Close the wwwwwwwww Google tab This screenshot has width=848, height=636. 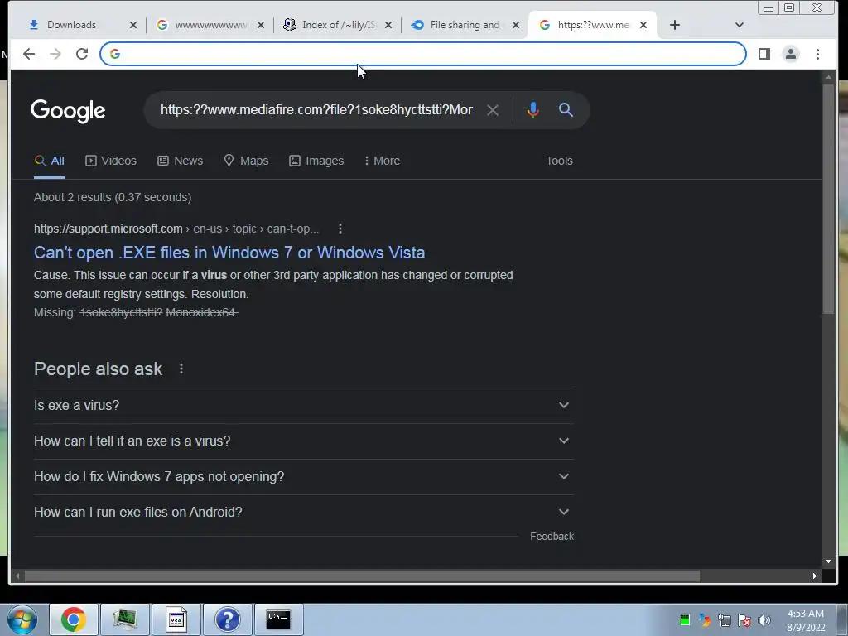[x=261, y=25]
